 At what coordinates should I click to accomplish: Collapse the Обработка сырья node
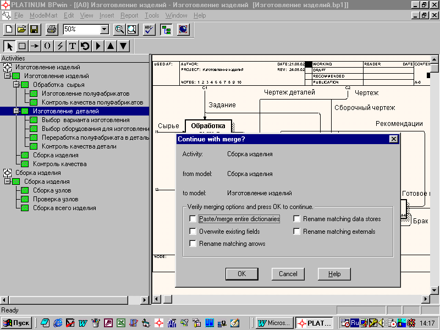pyautogui.click(x=16, y=85)
